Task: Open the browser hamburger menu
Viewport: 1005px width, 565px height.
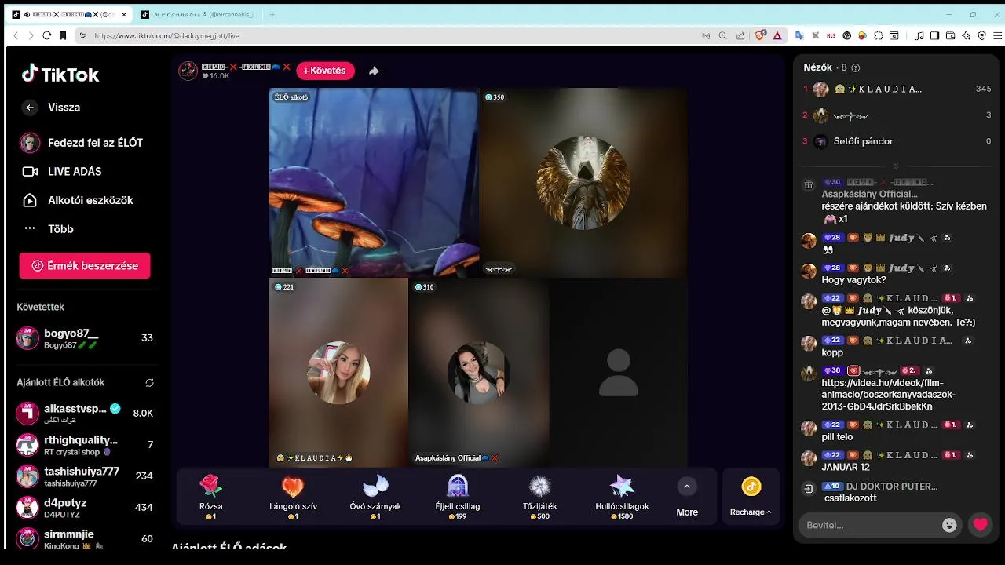Action: 997,35
